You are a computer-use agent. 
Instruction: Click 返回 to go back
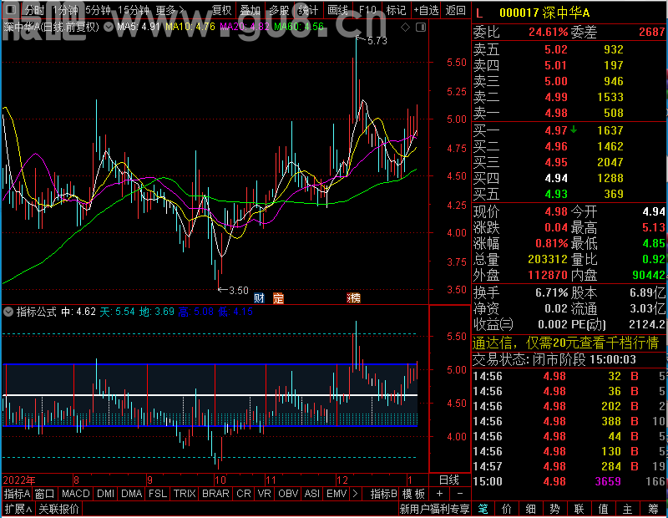pyautogui.click(x=455, y=10)
